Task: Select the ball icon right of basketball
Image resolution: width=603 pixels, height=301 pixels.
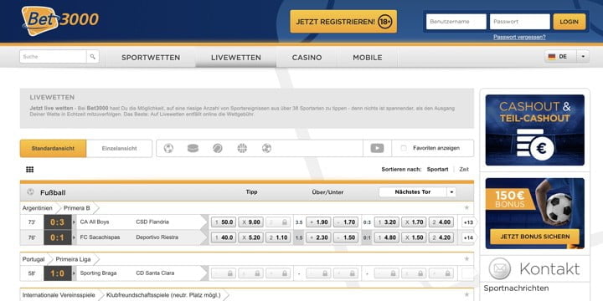Action: 266,148
